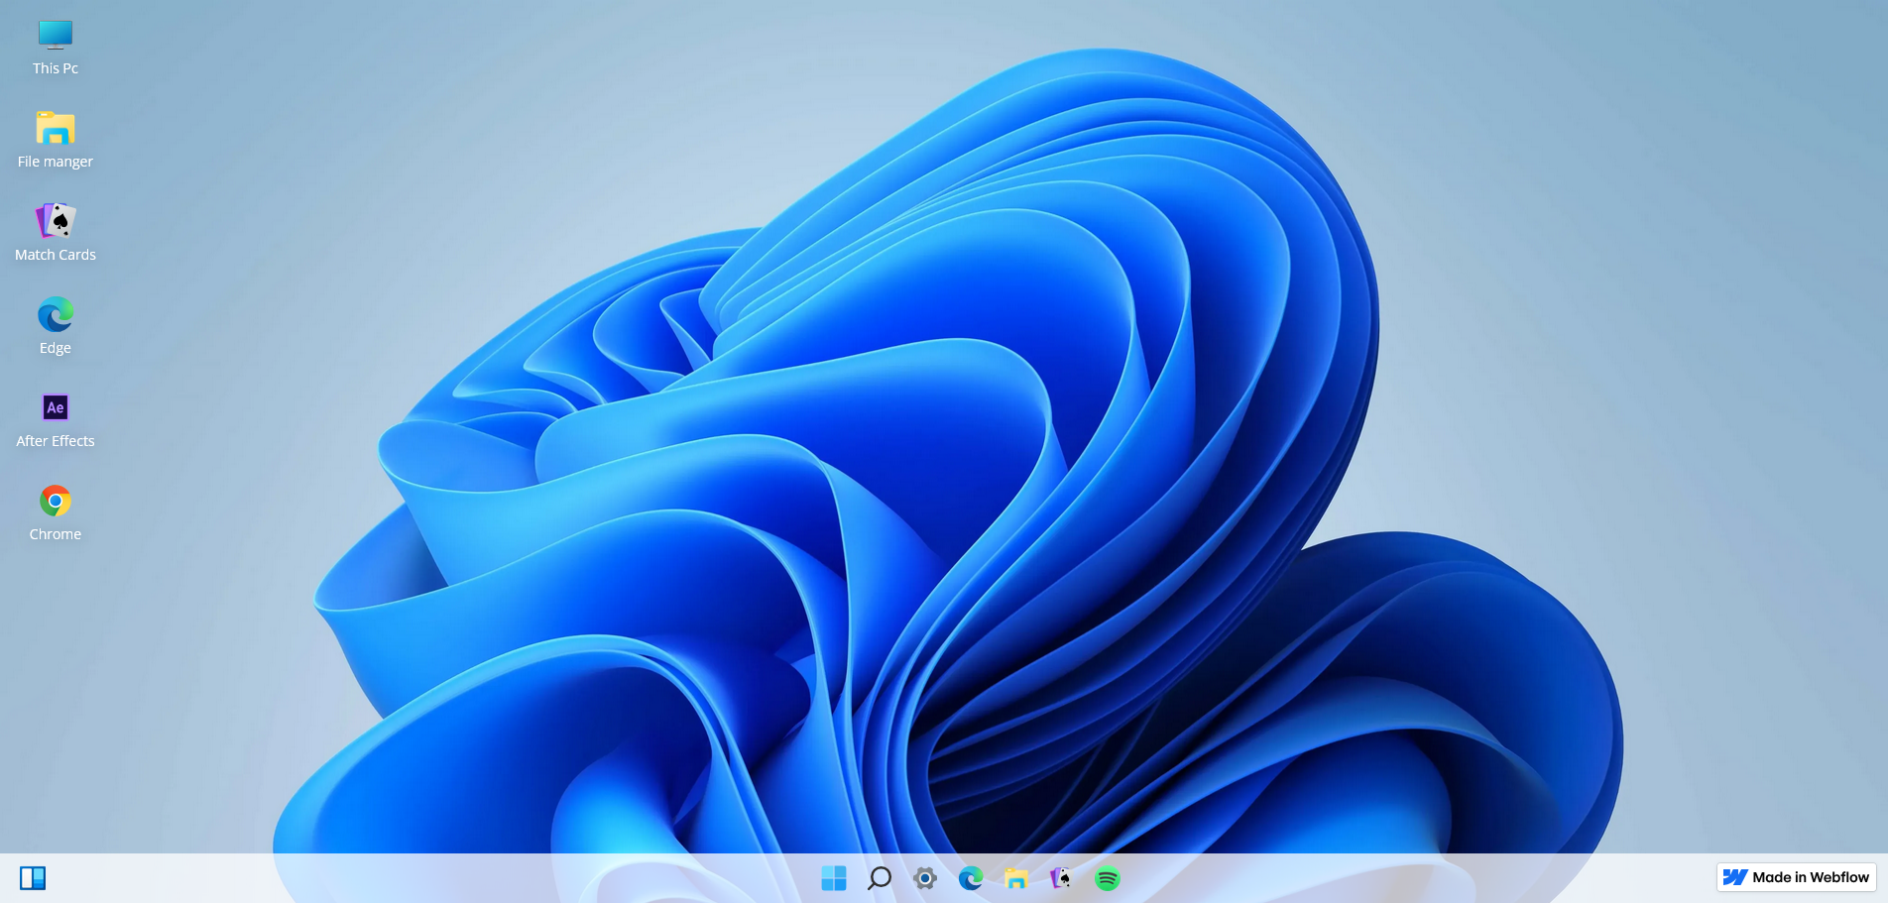Viewport: 1888px width, 903px height.
Task: Open the Windows Start menu
Action: click(834, 878)
